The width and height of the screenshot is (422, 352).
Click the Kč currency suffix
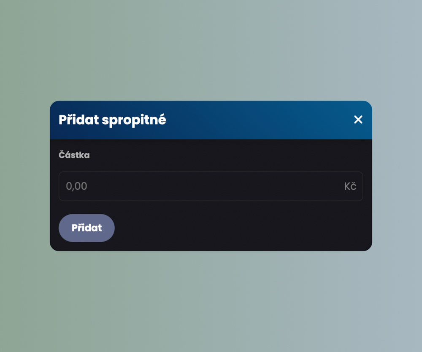350,186
